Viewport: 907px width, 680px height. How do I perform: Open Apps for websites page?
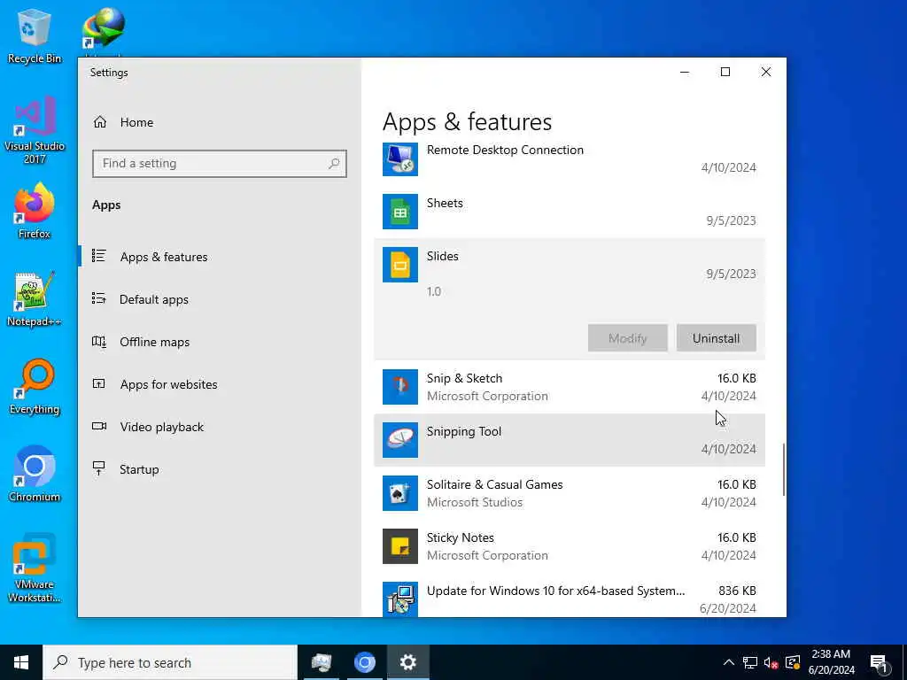pos(169,384)
